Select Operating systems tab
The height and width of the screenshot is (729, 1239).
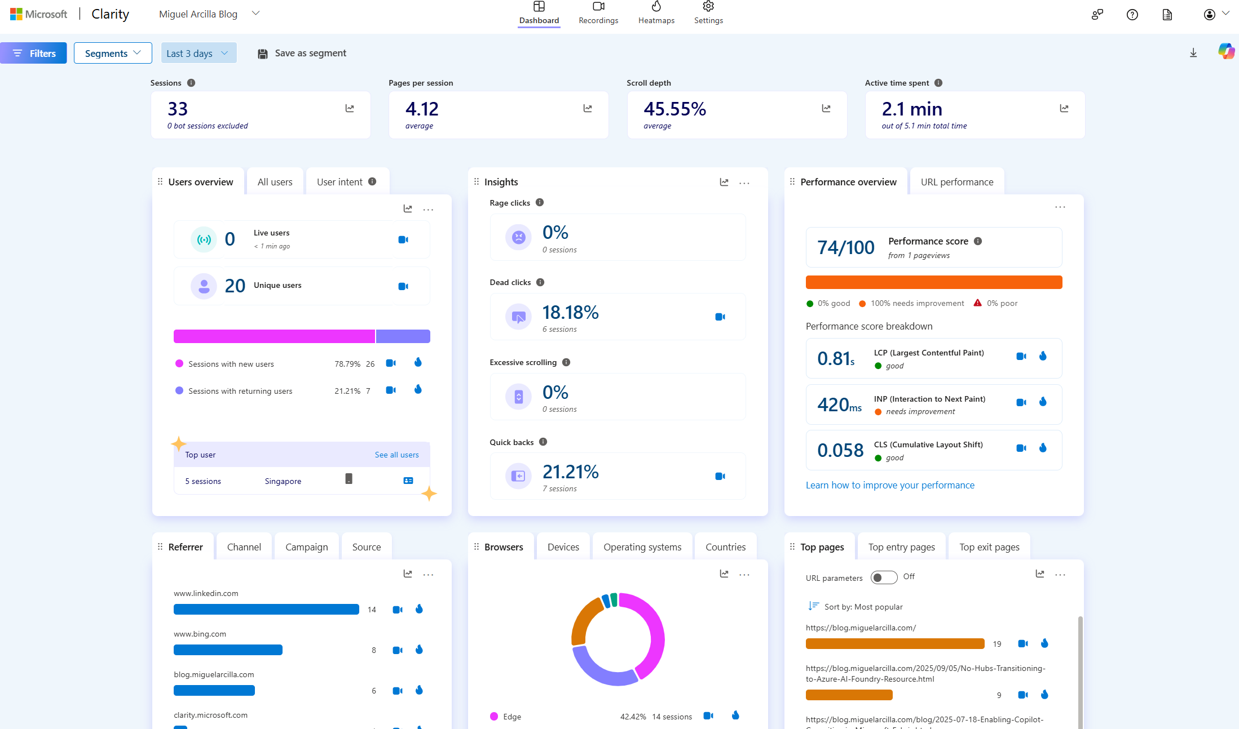click(x=642, y=546)
